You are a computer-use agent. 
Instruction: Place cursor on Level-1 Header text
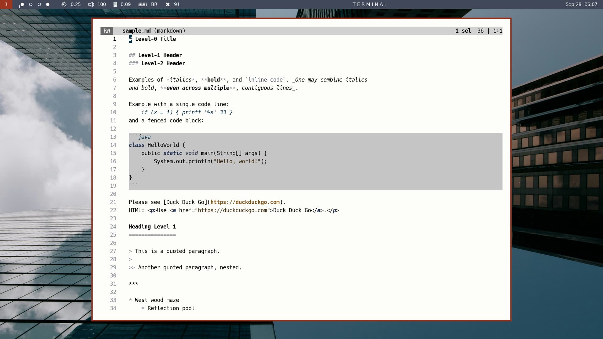click(x=160, y=55)
